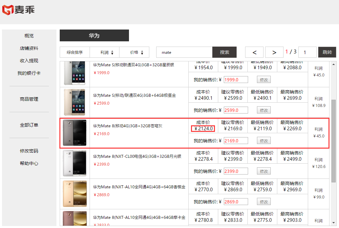The width and height of the screenshot is (339, 228).
Task: Open 华为Mate S 64GB极昼金 product title
Action: click(134, 95)
